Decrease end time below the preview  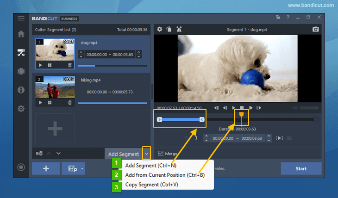click(269, 140)
